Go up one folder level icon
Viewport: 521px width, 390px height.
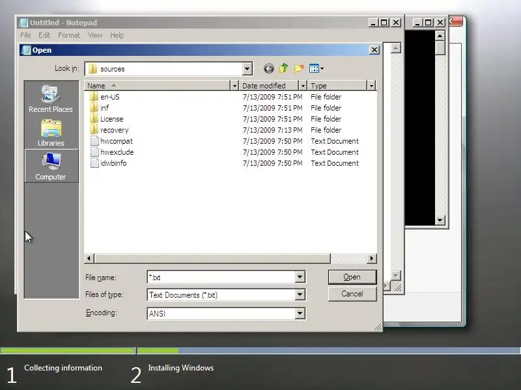coord(284,68)
